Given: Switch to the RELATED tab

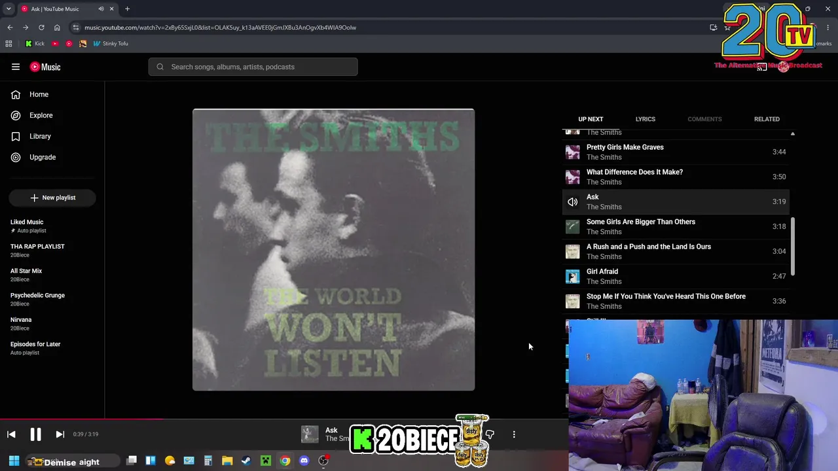Looking at the screenshot, I should click(x=767, y=119).
